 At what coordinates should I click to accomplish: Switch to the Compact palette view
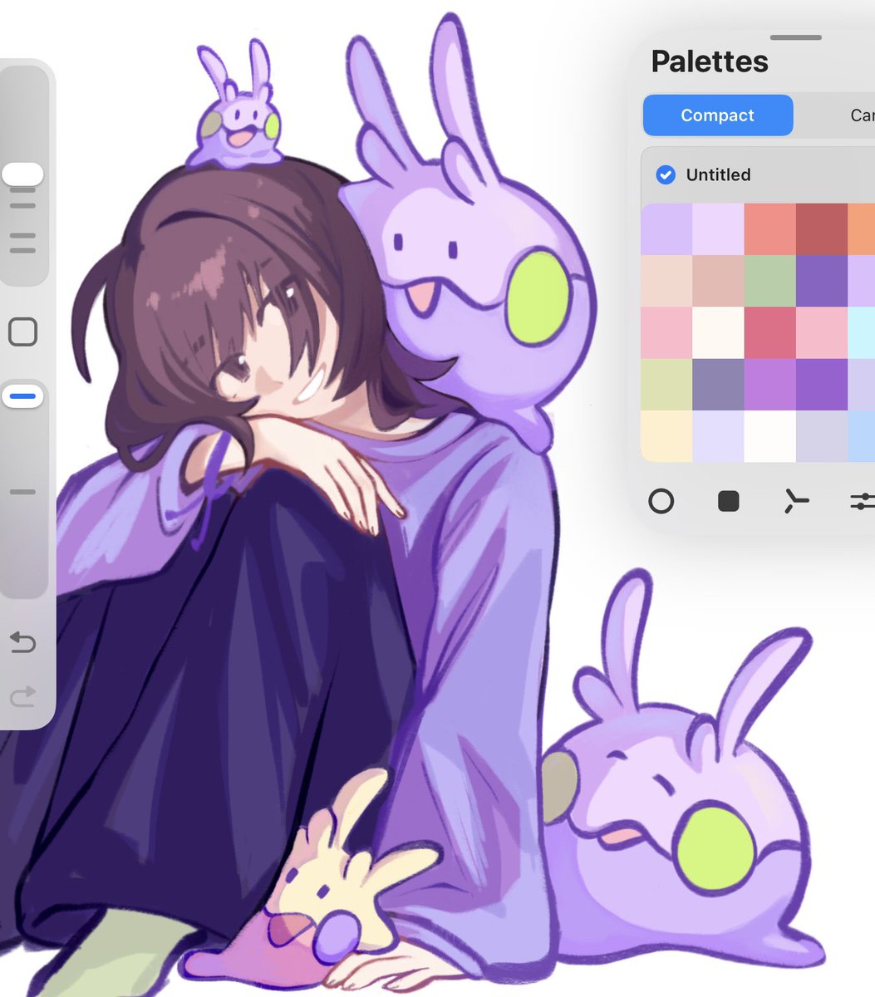point(718,115)
